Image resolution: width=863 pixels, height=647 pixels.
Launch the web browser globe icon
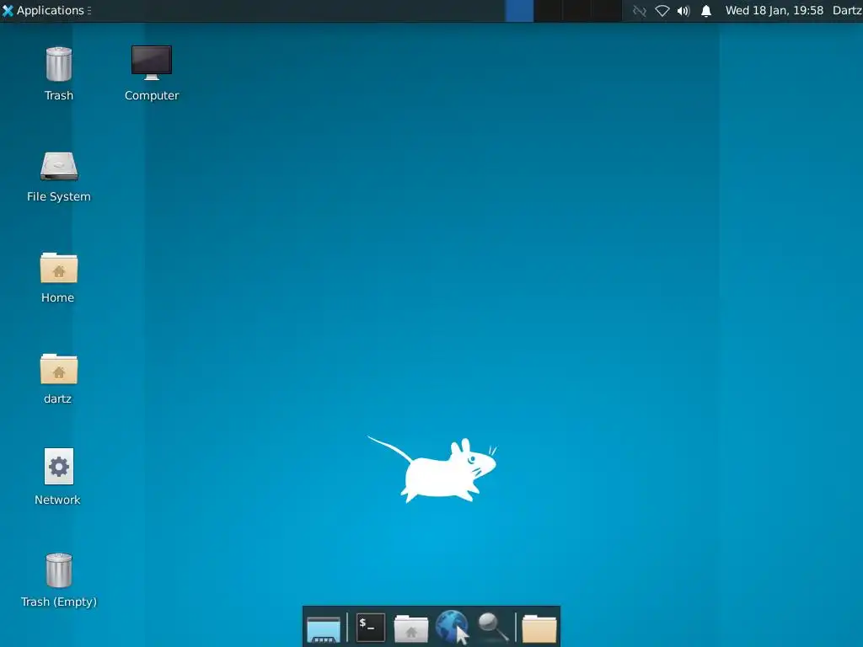coord(453,627)
